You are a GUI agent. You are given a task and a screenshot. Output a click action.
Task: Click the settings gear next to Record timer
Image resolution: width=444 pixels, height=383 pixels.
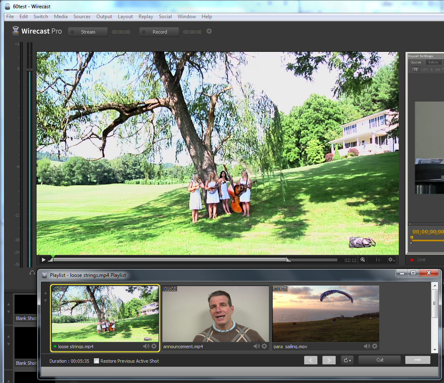point(209,32)
